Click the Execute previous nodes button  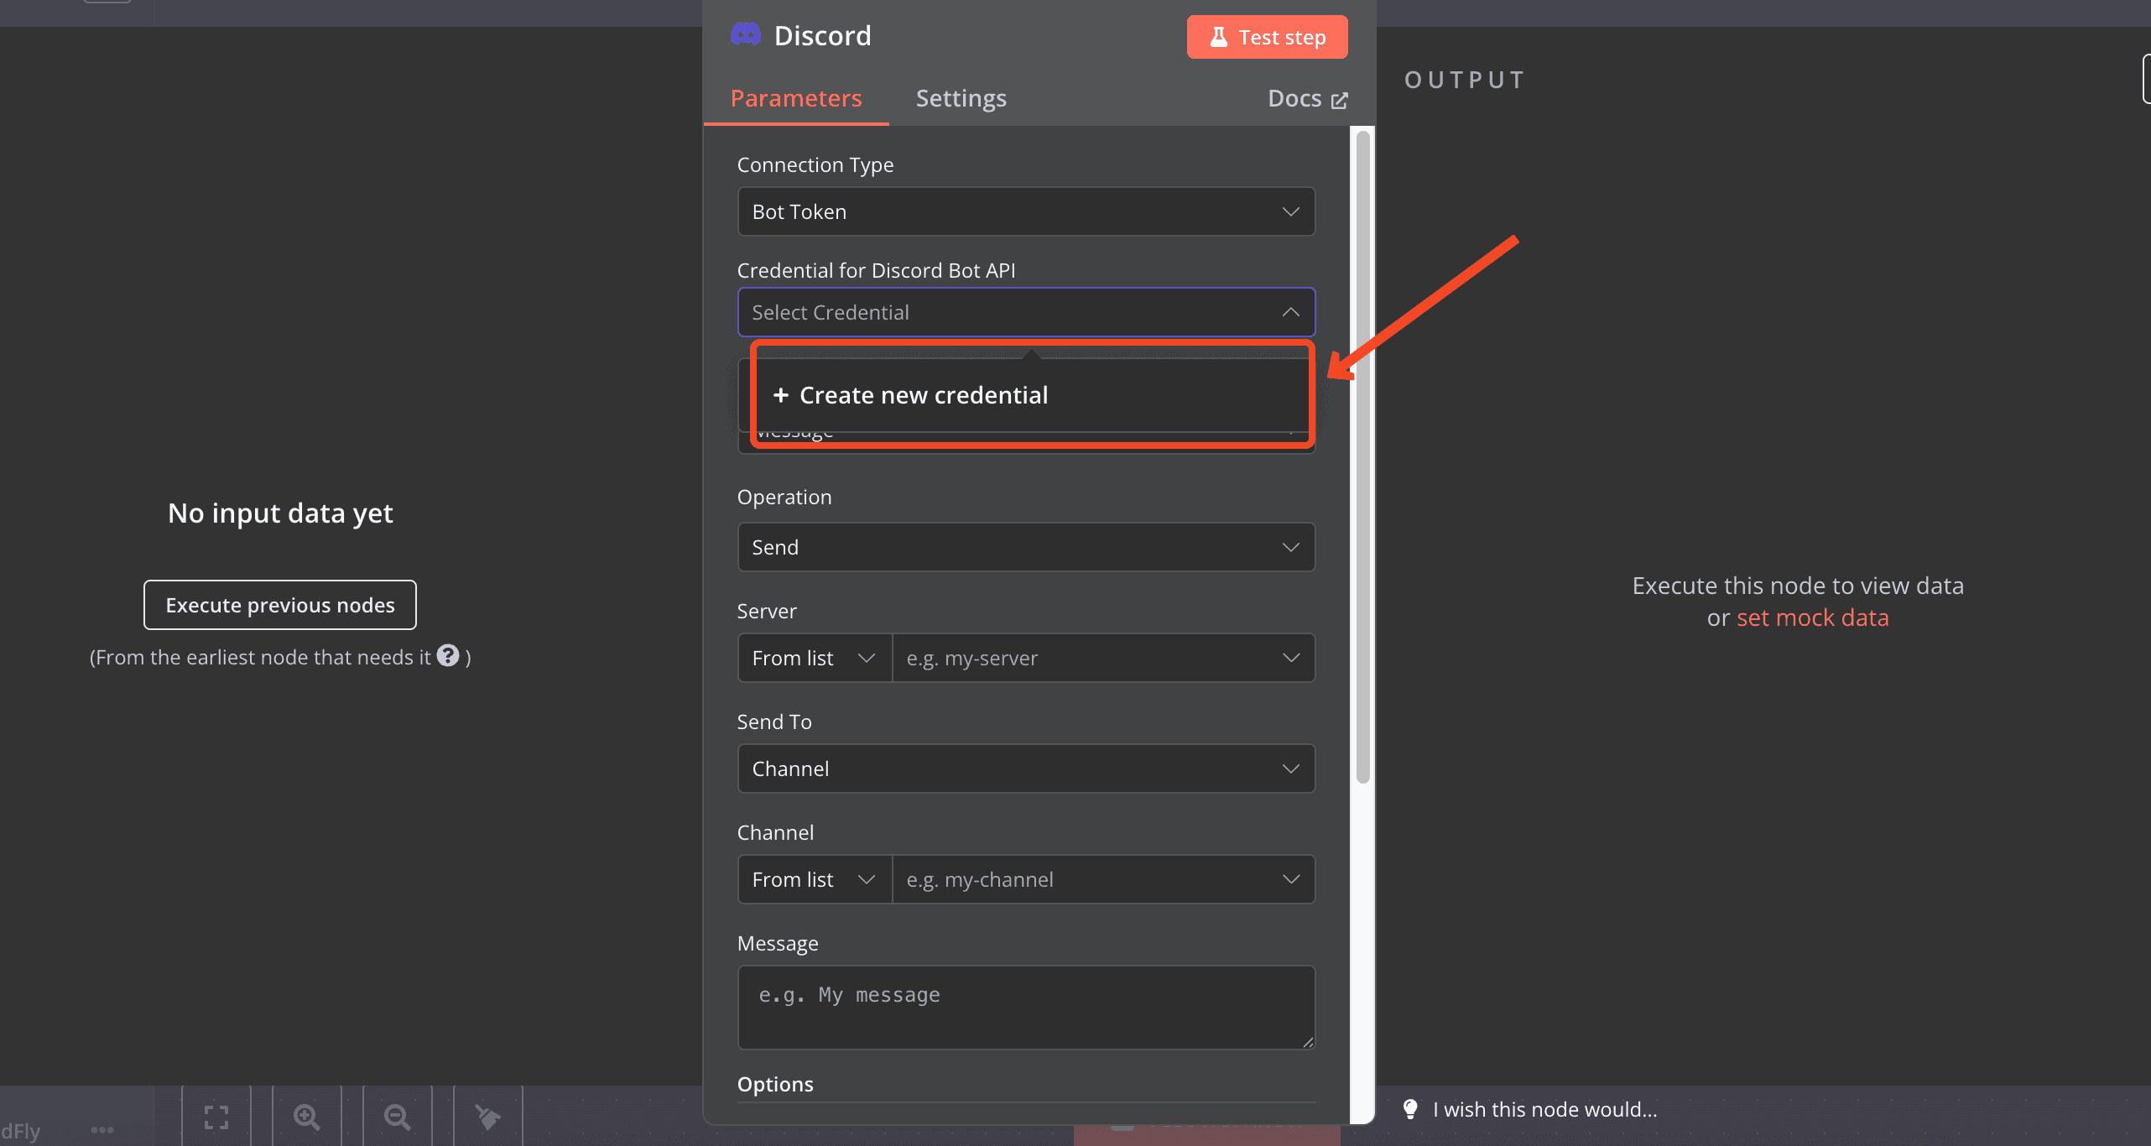tap(280, 605)
